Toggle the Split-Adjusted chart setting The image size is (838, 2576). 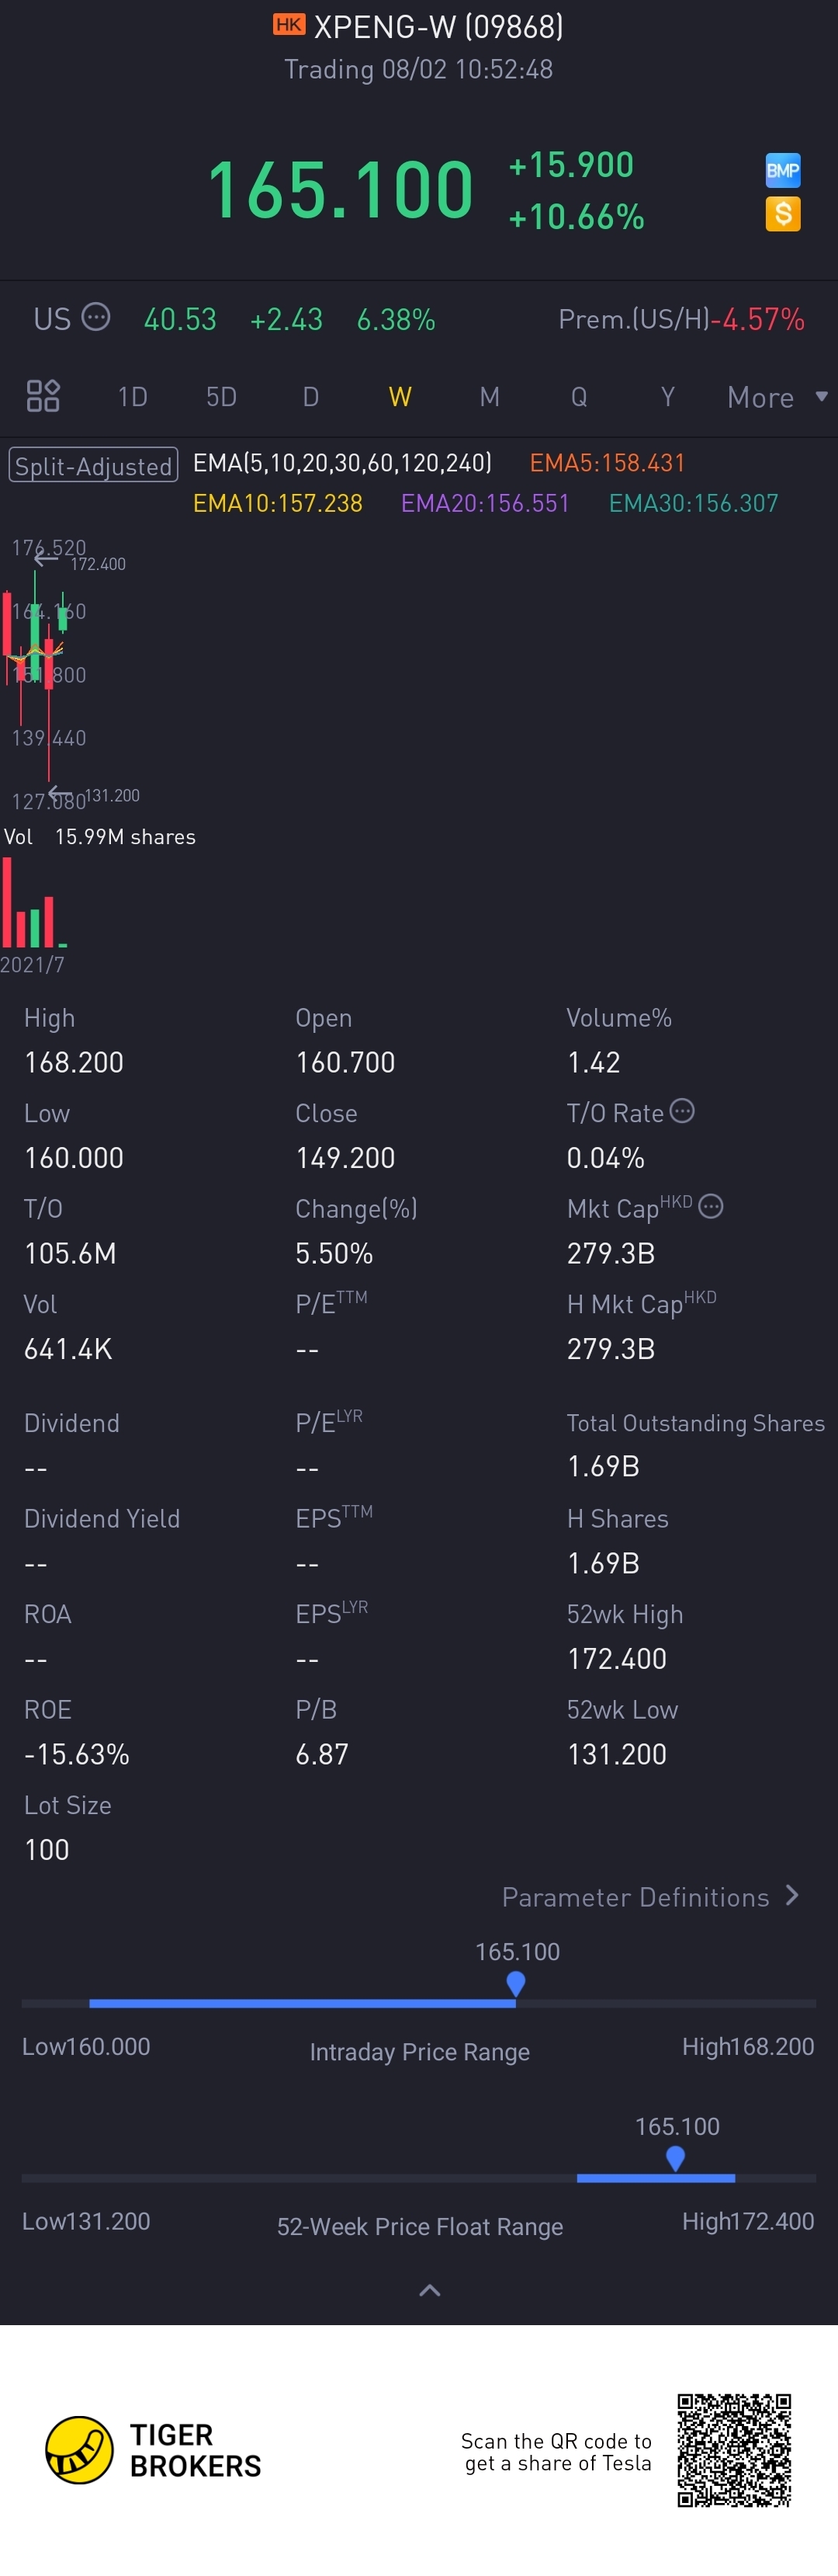pos(93,465)
